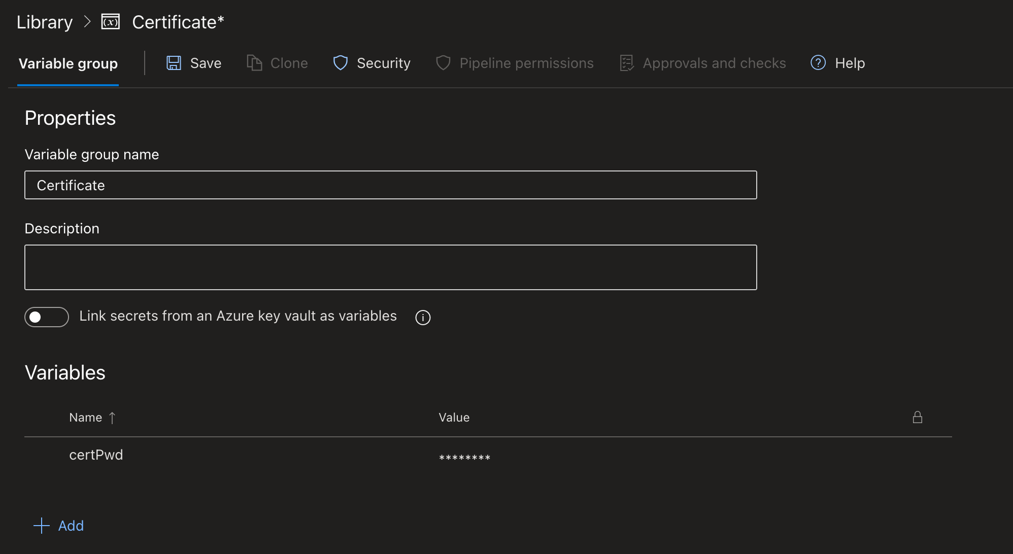
Task: Click the Security shield icon
Action: (x=340, y=63)
